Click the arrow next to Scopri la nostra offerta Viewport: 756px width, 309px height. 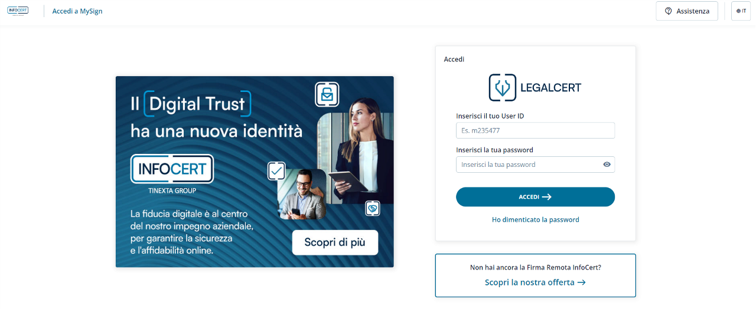coord(581,282)
